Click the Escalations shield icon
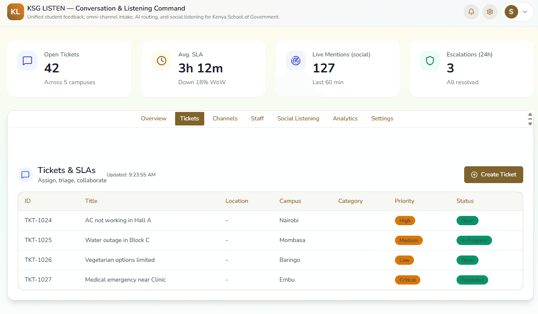Image resolution: width=538 pixels, height=314 pixels. point(430,61)
